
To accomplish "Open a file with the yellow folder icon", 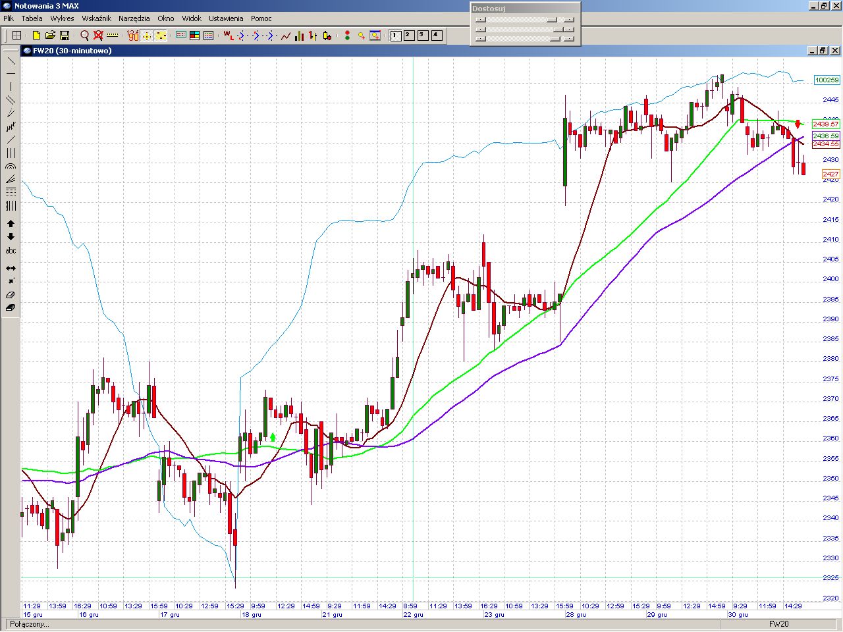I will tap(51, 36).
